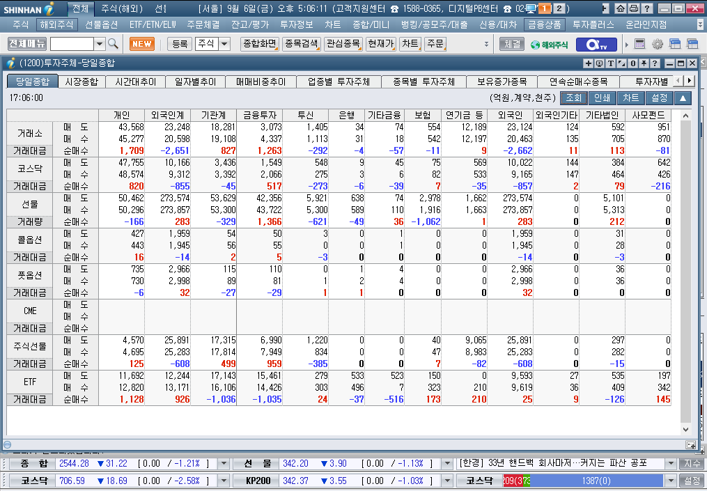Click the 종합화면 toolbar button
Viewport: 707px width, 491px height.
259,44
